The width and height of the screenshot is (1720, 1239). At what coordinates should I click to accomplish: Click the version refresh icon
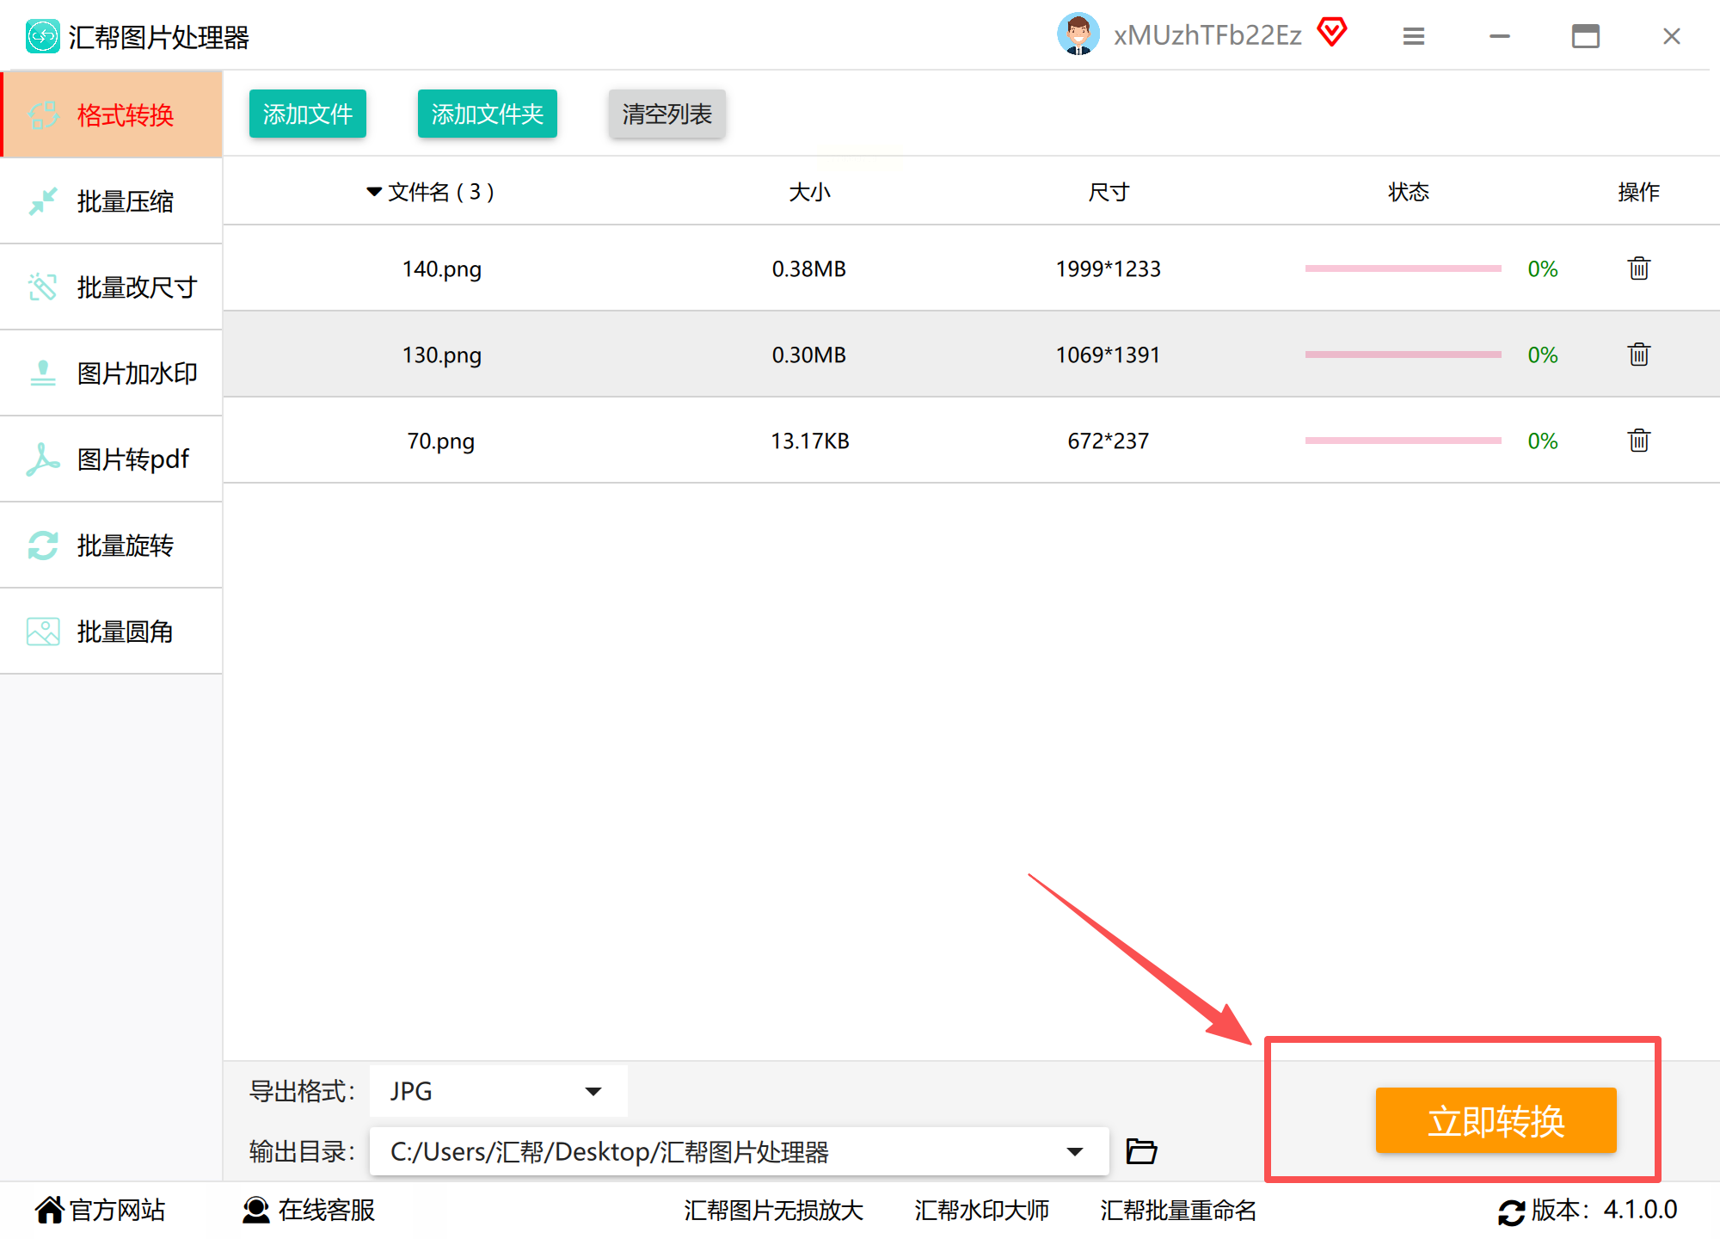point(1511,1211)
